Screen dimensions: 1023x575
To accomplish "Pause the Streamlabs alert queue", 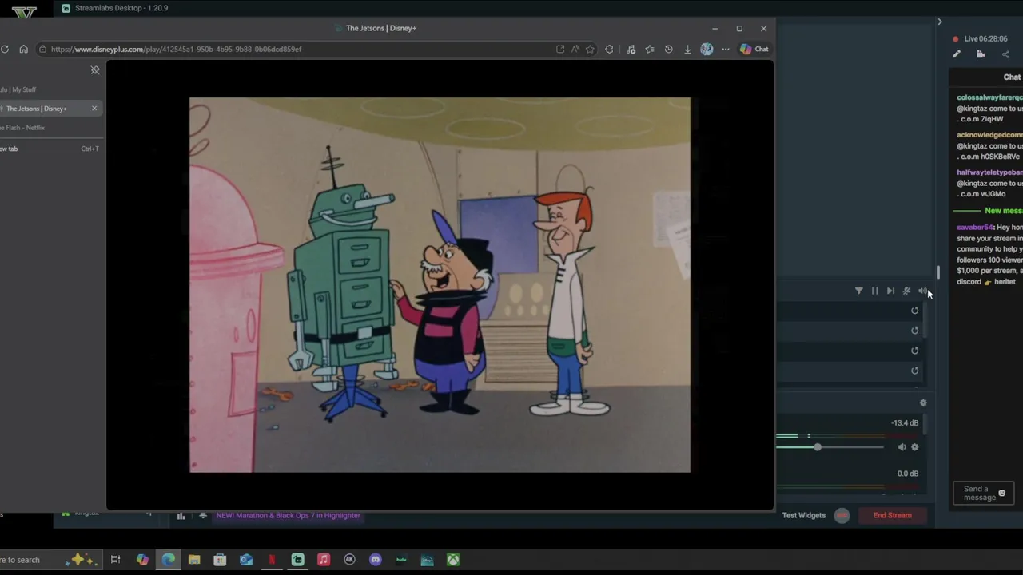I will click(874, 291).
